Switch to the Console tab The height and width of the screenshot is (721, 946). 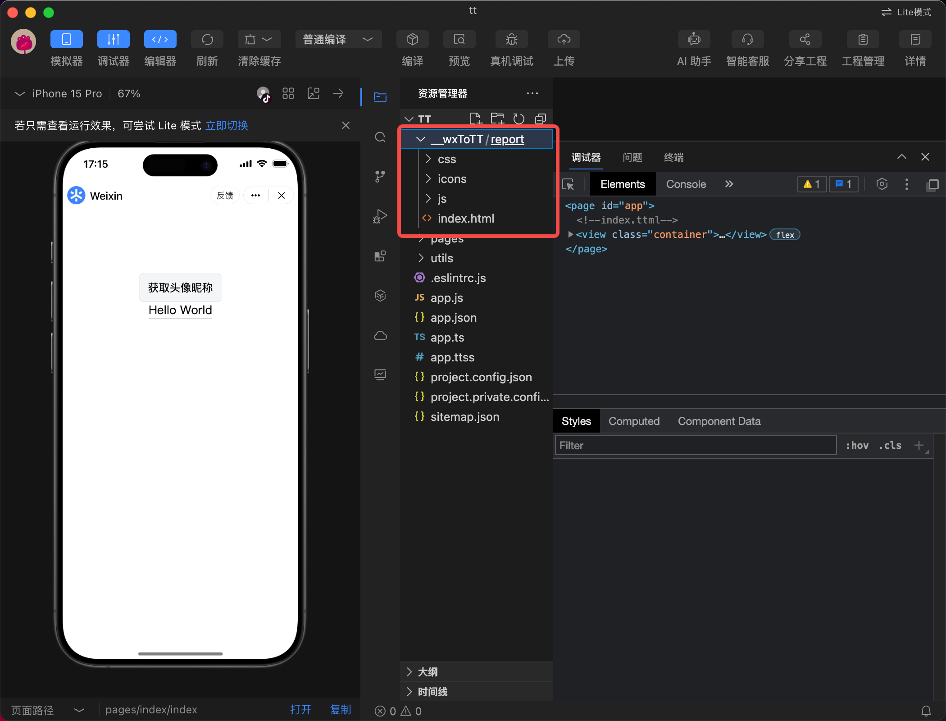(686, 184)
